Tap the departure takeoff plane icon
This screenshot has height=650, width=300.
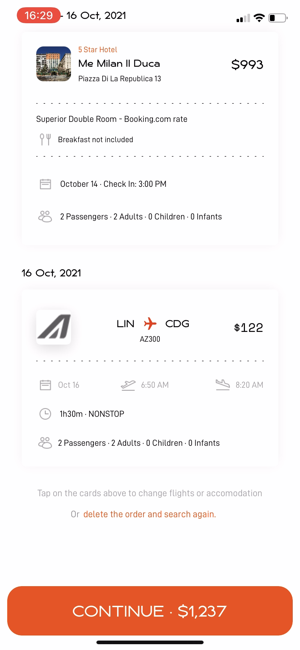[x=128, y=385]
